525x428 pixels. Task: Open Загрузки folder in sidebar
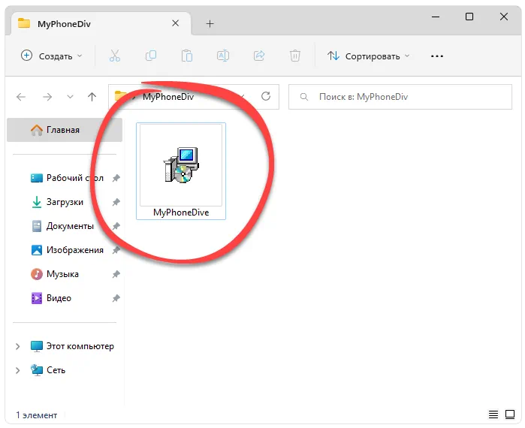point(57,202)
